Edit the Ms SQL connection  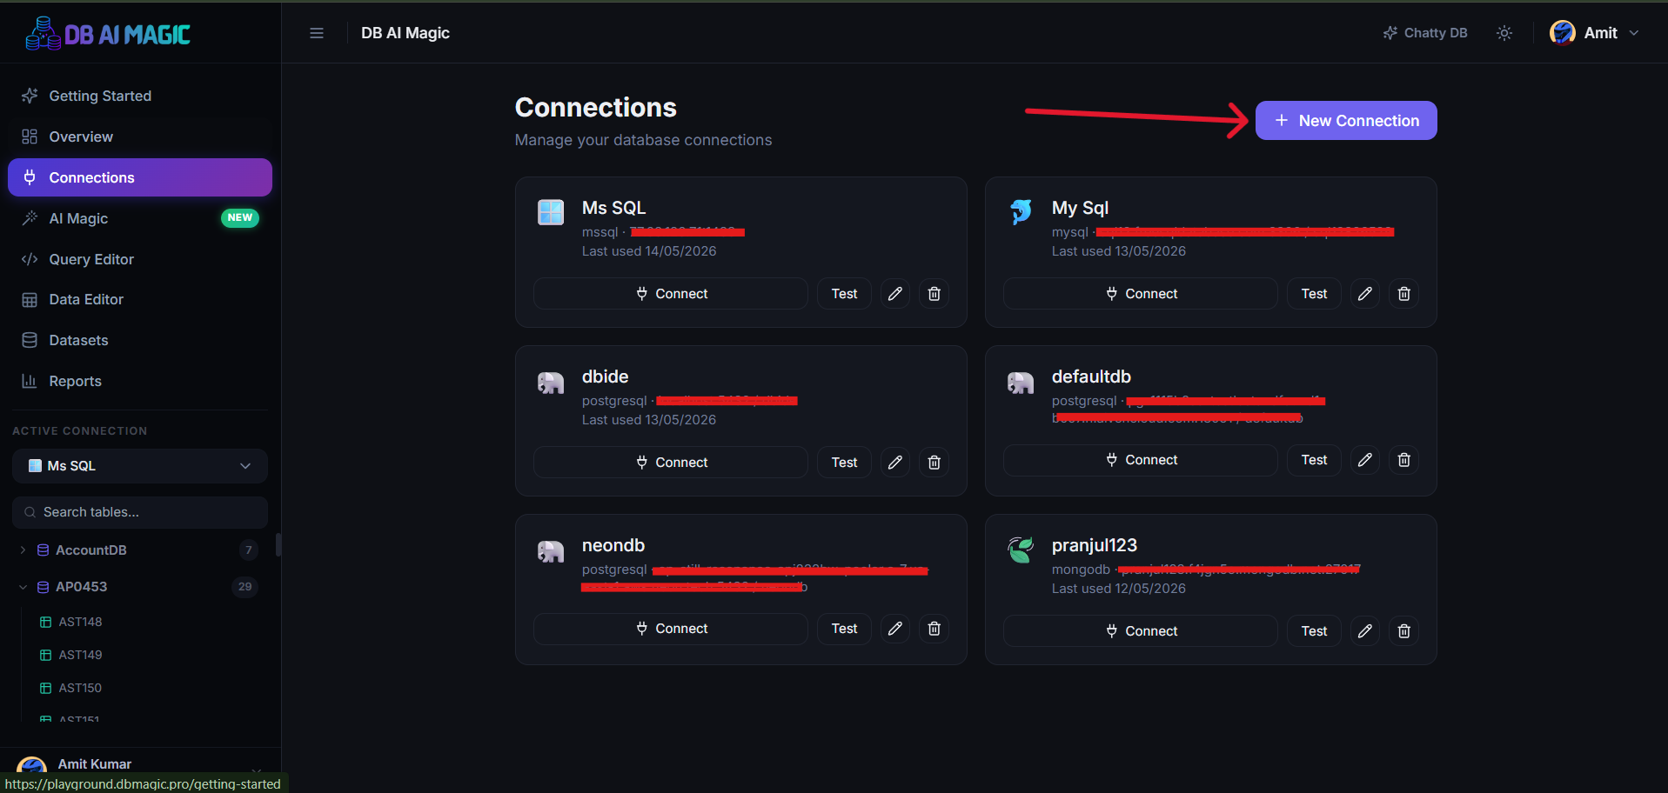pyautogui.click(x=894, y=294)
